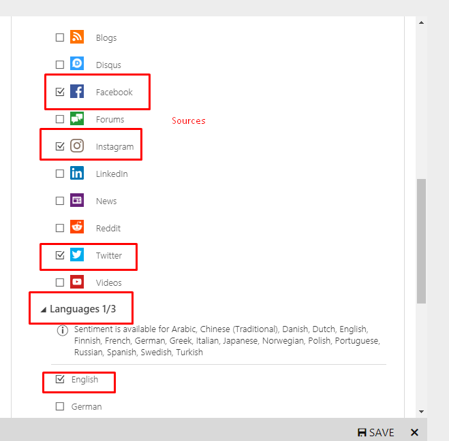
Task: Click the Facebook logo icon
Action: [77, 91]
